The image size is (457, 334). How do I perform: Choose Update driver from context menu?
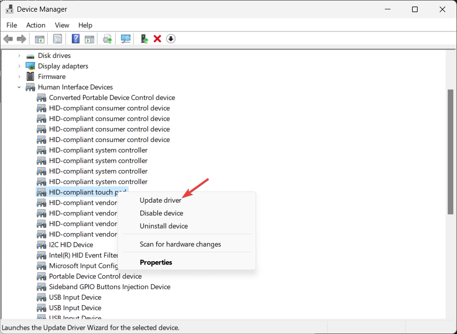[187, 200]
